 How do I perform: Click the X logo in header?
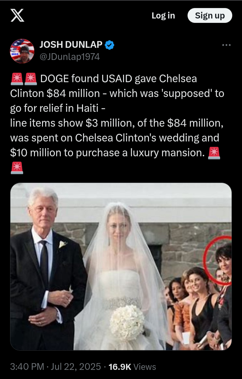click(x=17, y=15)
